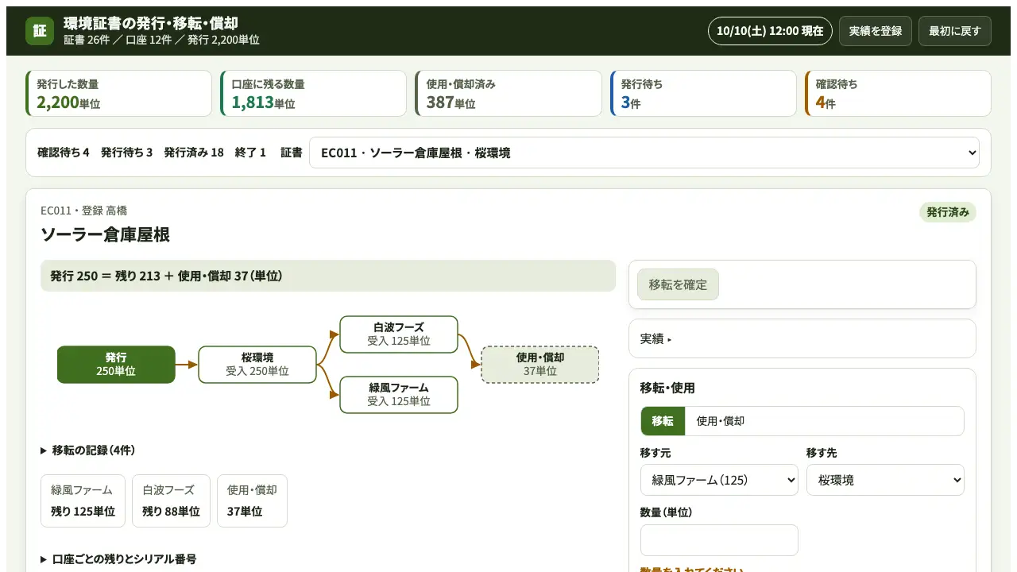Click the 実績を登録 button
The image size is (1017, 572).
coord(876,31)
